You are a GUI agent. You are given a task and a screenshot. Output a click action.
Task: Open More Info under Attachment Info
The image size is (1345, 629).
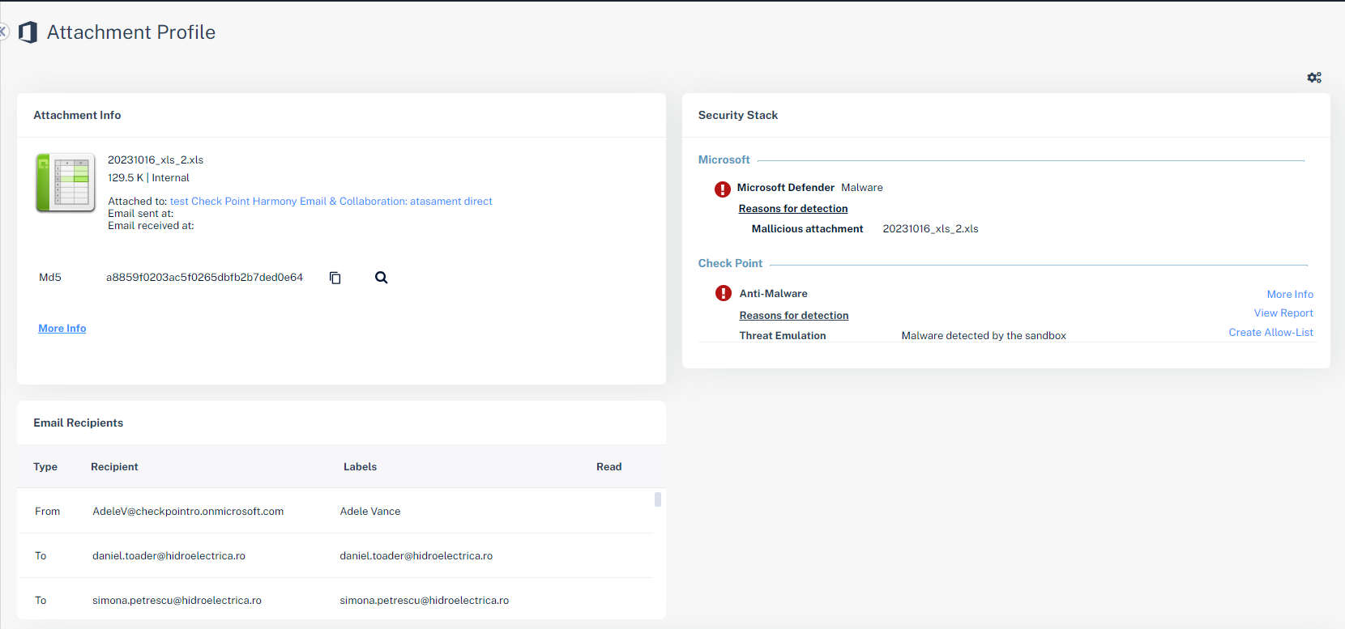click(62, 329)
